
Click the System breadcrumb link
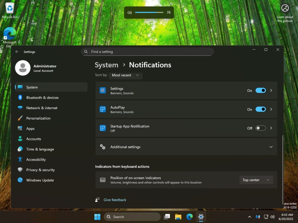(106, 65)
